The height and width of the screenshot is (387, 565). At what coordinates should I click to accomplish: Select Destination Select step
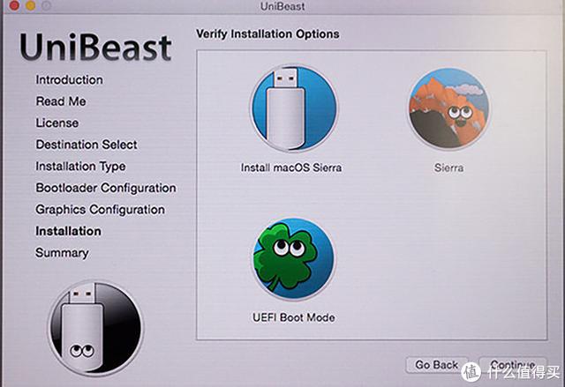87,145
